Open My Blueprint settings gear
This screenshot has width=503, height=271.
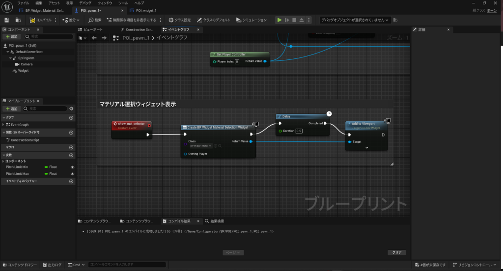click(x=71, y=108)
